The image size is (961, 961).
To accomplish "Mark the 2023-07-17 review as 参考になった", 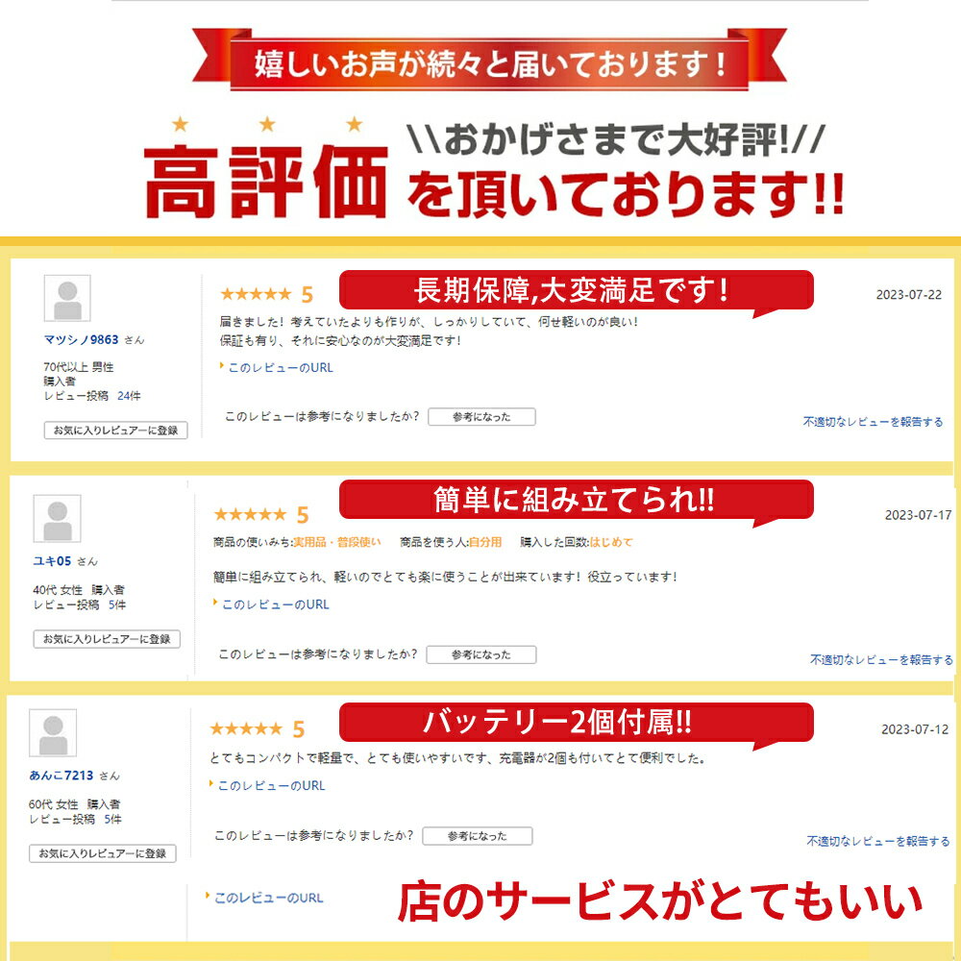I will (481, 654).
